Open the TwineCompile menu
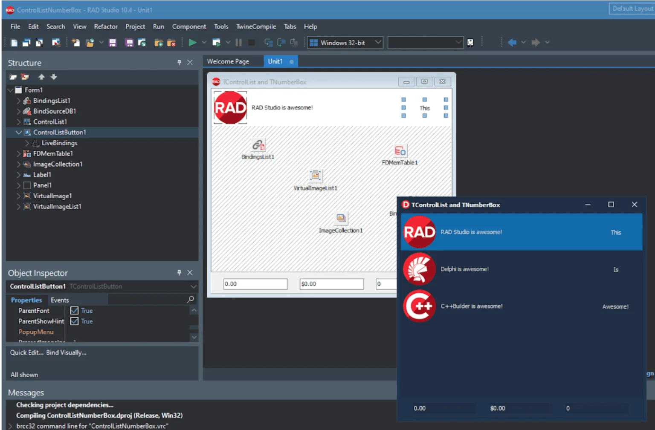 [256, 26]
